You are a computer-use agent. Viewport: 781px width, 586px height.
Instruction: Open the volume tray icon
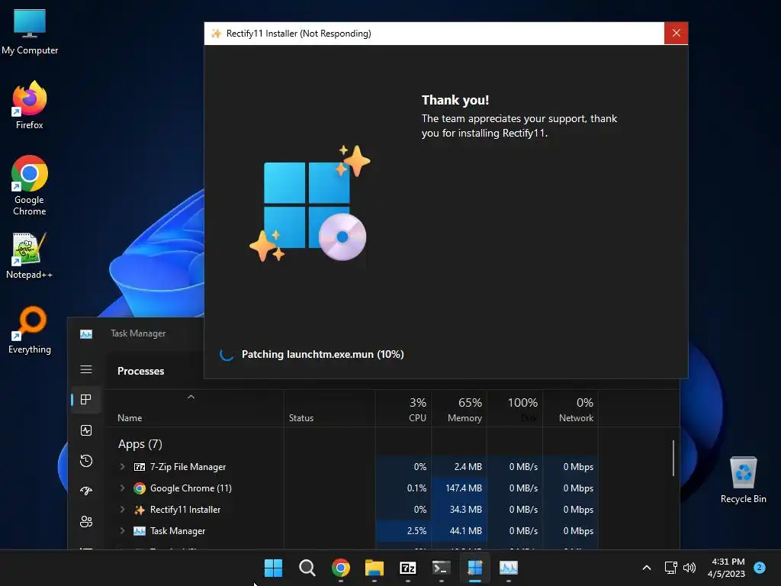click(x=689, y=568)
